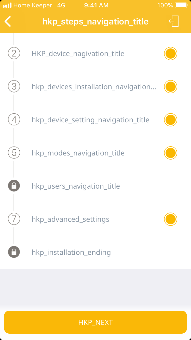Open the hkp_modes_navigation_title step
Viewport: 191px width, 340px height.
coord(78,153)
